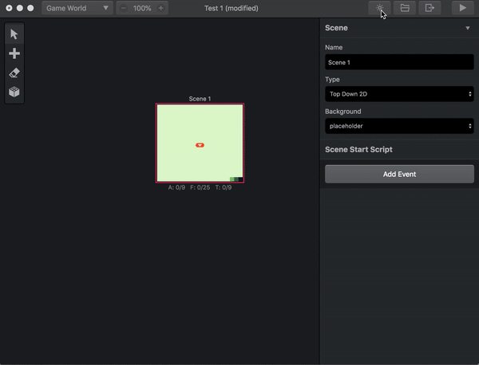Expand the Scene panel triangle menu
Viewport: 479px width, 365px height.
point(467,28)
